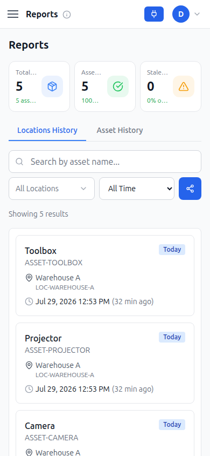The image size is (210, 456).
Task: Click Toolbox timestamp Jul 29, 2026 12:53 PM
Action: click(72, 301)
